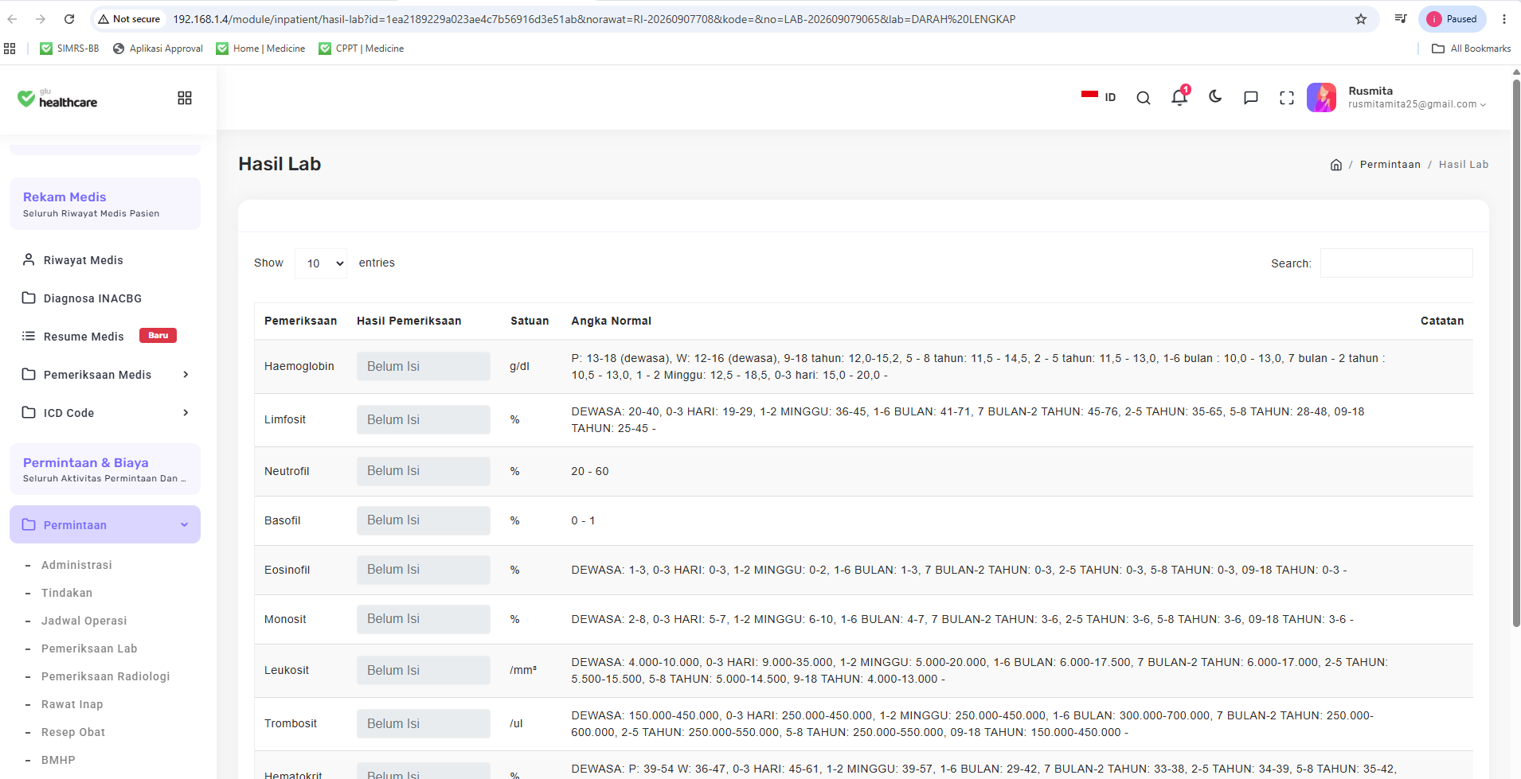Click Trombosit result input field

(x=423, y=724)
